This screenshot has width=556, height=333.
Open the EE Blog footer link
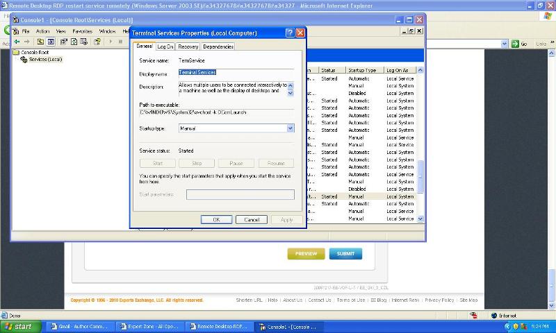tap(378, 300)
